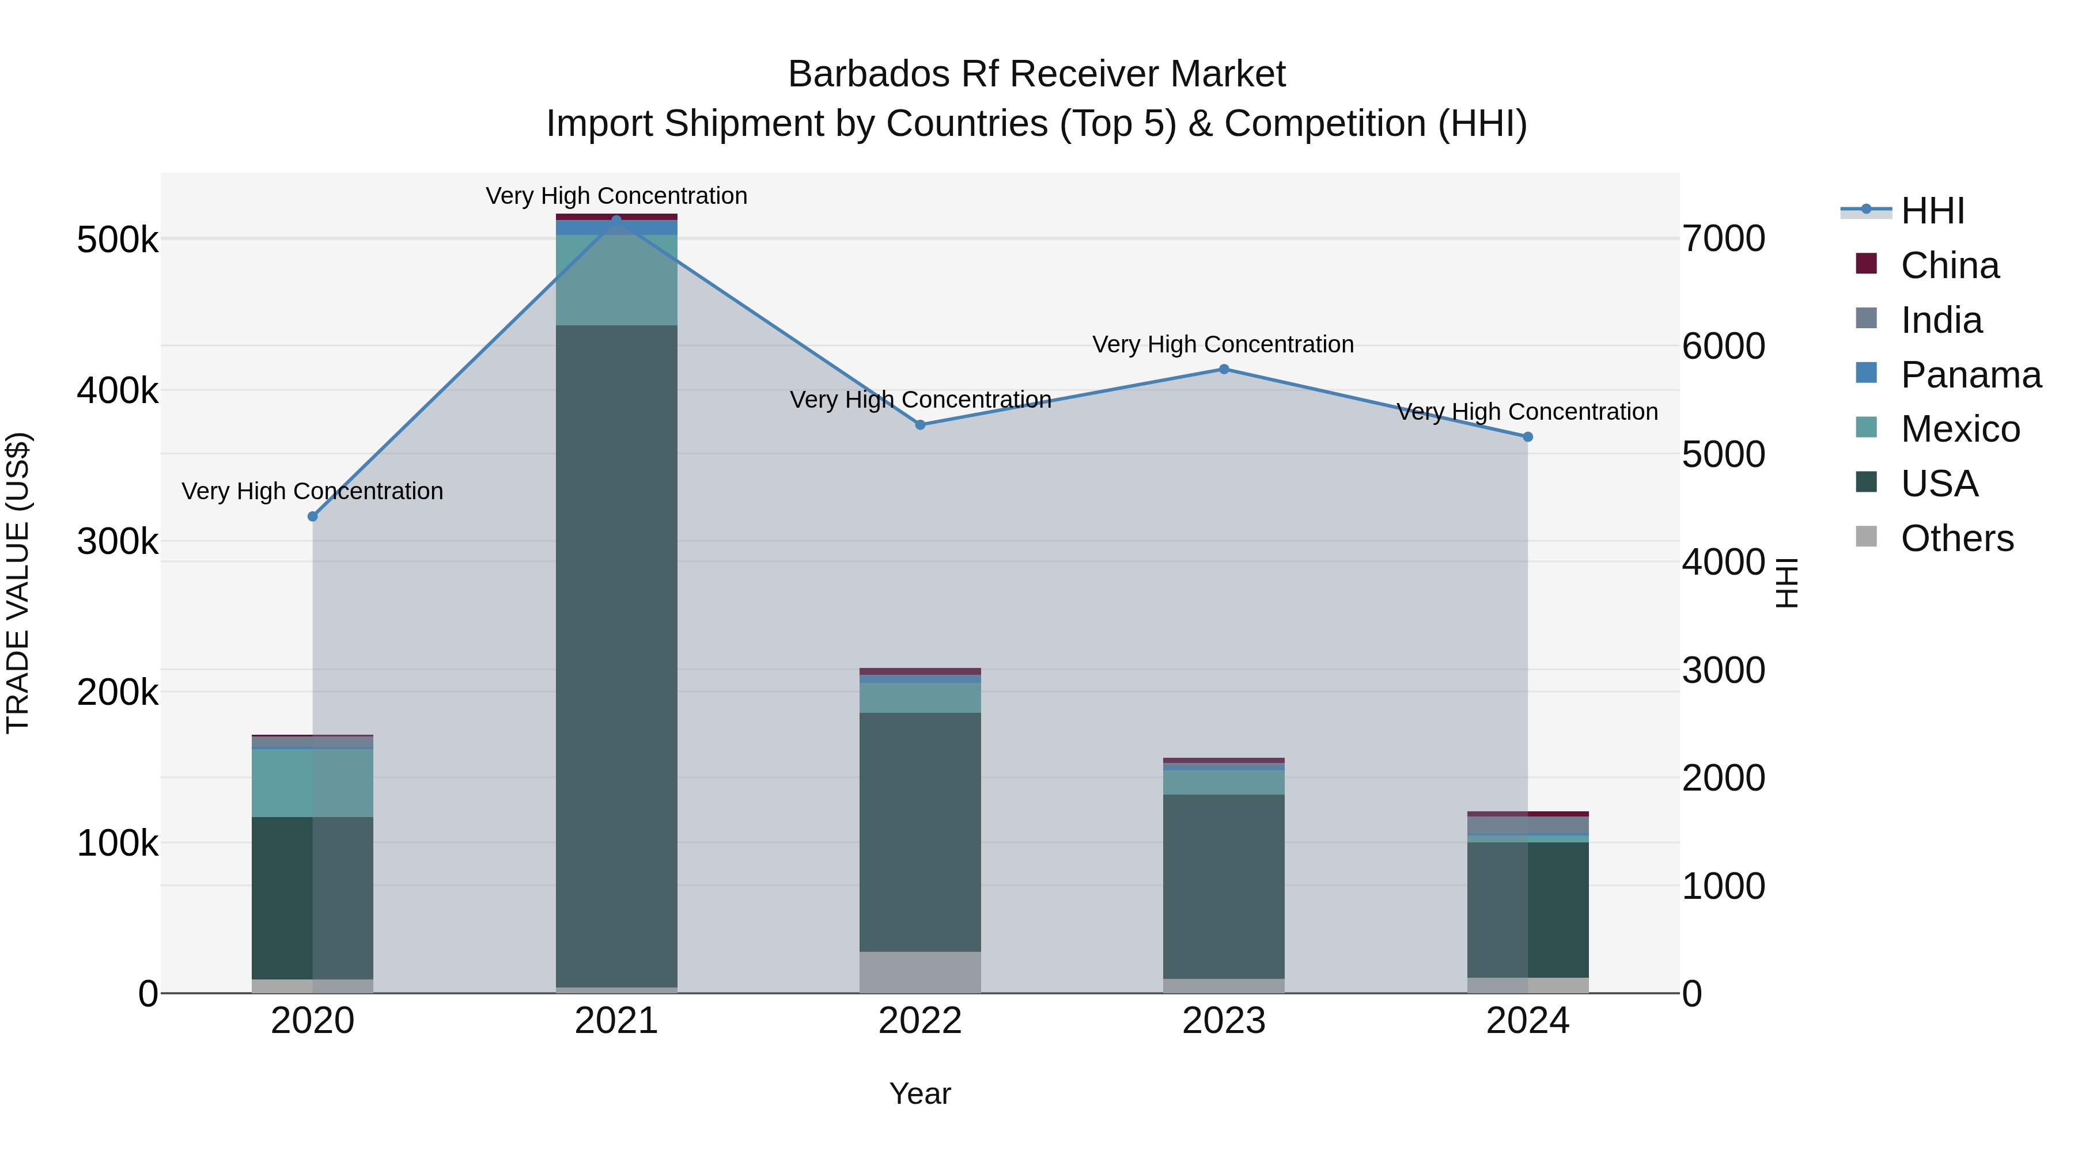The image size is (2074, 1166).
Task: Toggle the Mexico legend entry
Action: point(1938,429)
